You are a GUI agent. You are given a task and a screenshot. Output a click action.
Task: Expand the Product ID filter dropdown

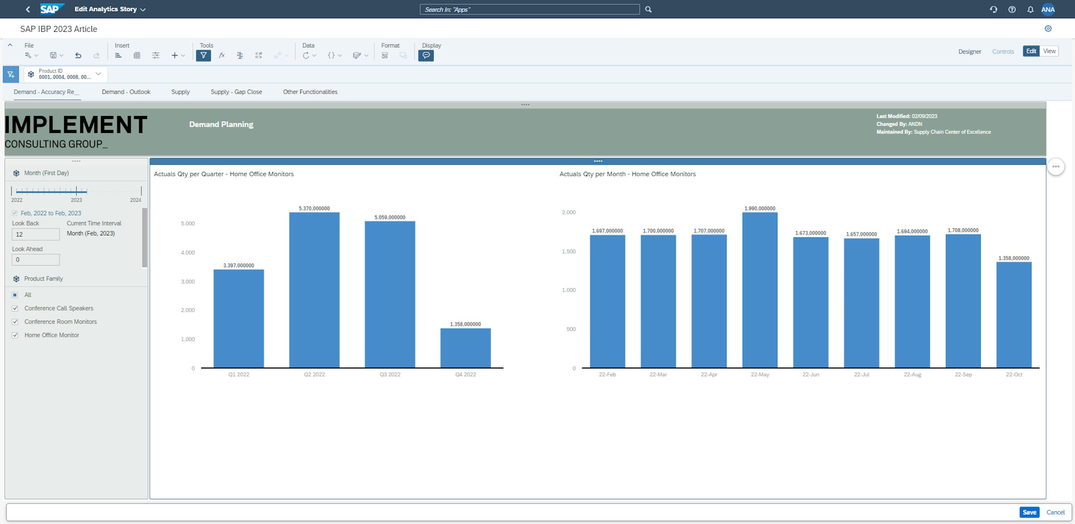click(x=98, y=74)
